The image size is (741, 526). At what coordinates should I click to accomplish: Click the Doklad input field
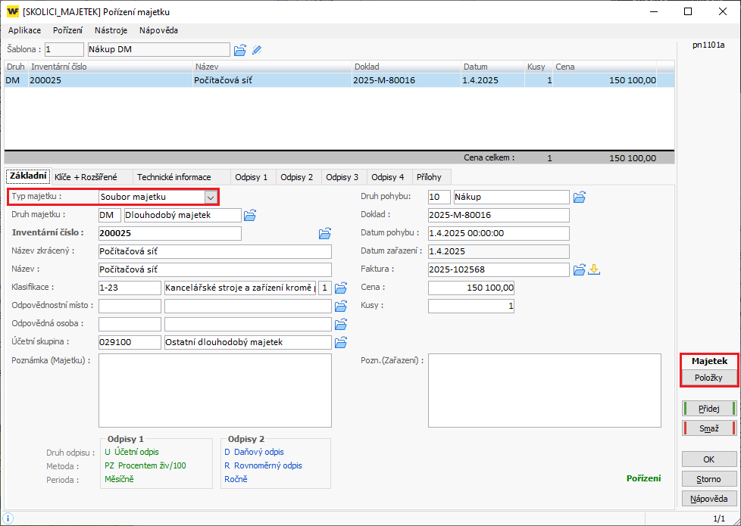499,215
